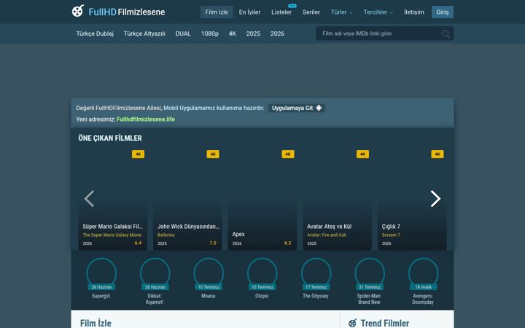Screen dimensions: 525x328
Task: Click the Android icon on Uygulamaya Git
Action: point(319,108)
